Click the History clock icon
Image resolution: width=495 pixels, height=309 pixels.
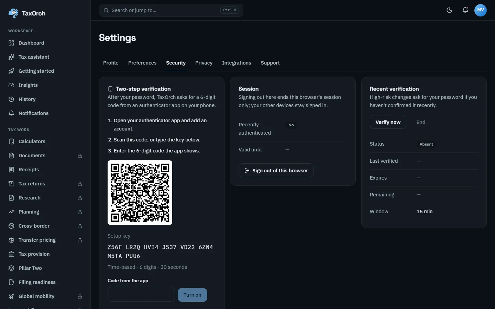tap(11, 99)
